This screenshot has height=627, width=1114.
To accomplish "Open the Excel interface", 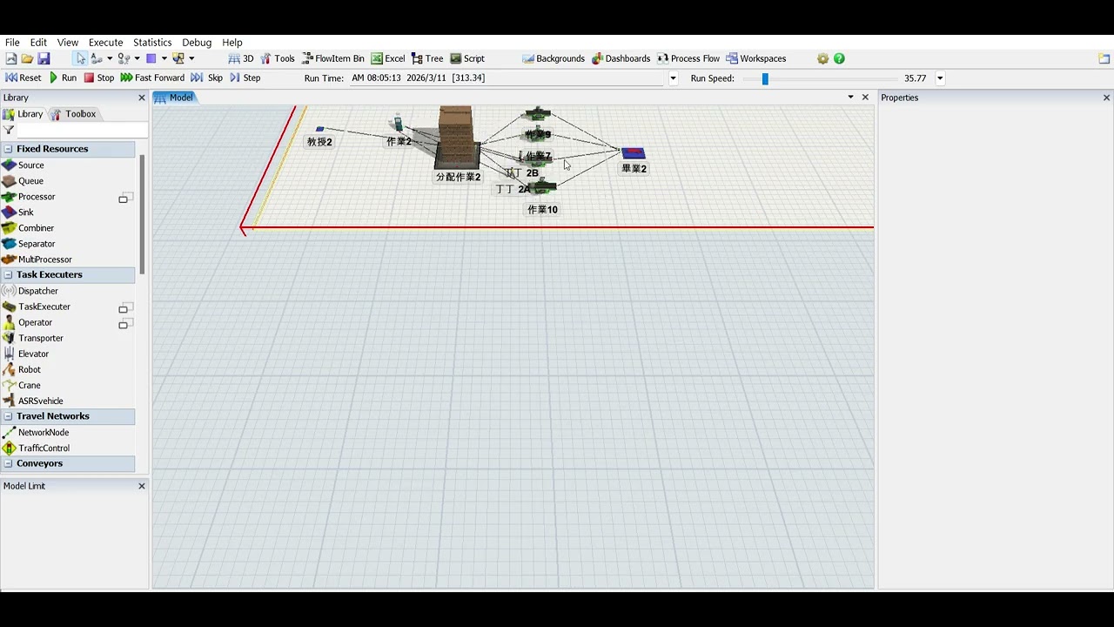I will click(x=388, y=58).
